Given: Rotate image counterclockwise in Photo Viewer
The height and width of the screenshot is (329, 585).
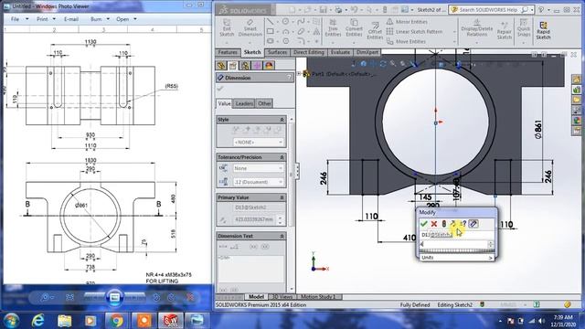Looking at the screenshot, I should click(156, 297).
